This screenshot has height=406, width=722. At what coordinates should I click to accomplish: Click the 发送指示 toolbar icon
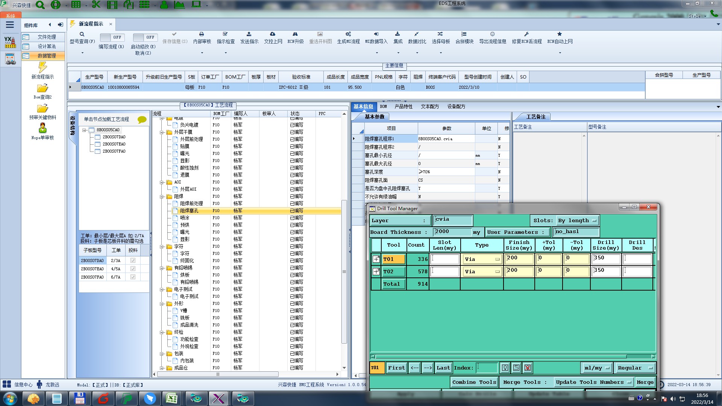coord(249,34)
